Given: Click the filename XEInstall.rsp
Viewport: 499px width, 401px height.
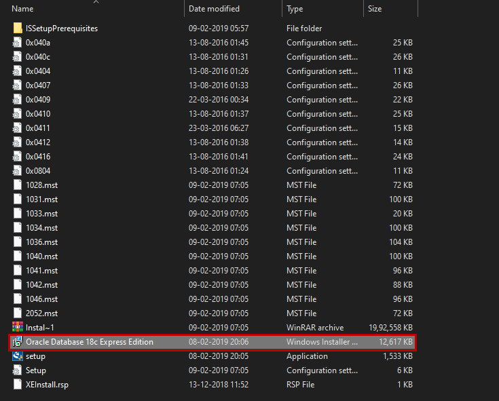Looking at the screenshot, I should coord(47,385).
